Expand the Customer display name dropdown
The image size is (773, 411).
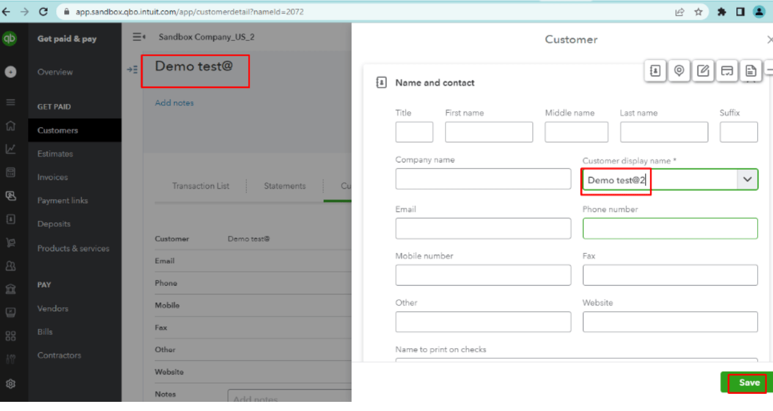(747, 180)
